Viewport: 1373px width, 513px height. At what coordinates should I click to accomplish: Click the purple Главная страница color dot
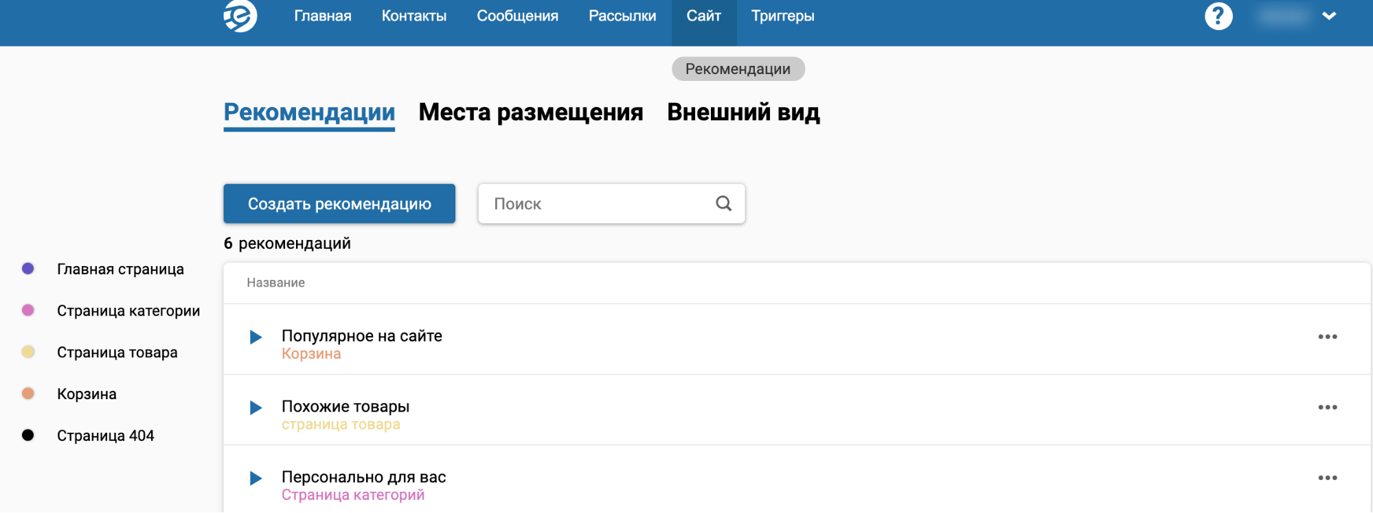(28, 269)
